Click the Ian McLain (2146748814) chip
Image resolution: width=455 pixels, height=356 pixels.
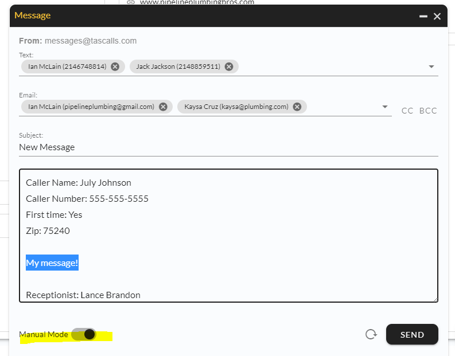73,66
